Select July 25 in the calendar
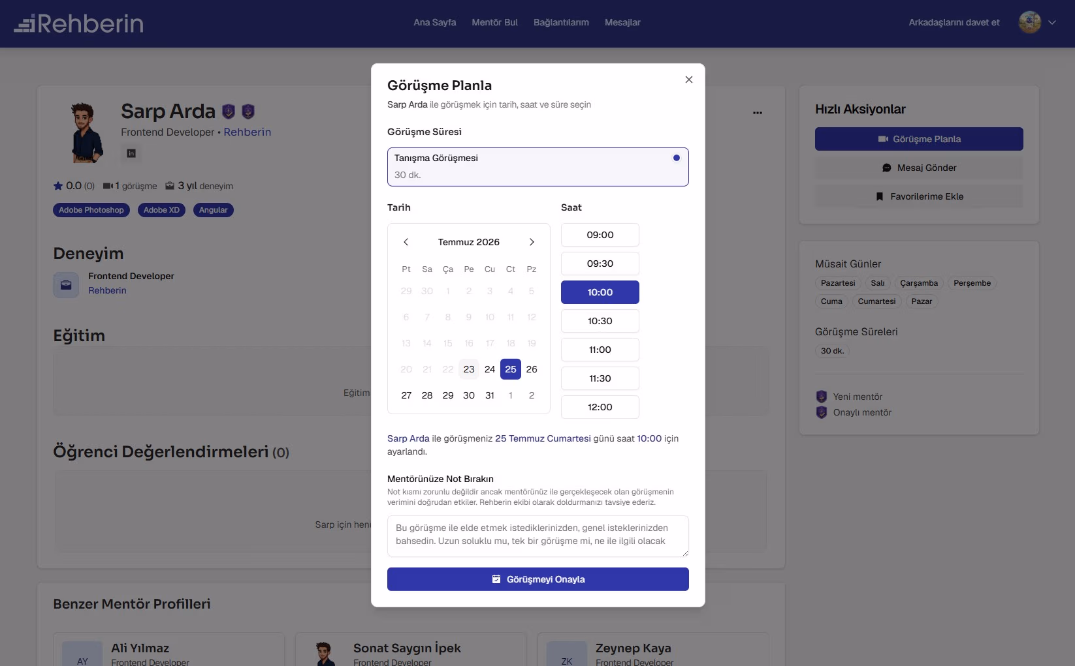Screen dimensions: 1075x666 pos(511,369)
